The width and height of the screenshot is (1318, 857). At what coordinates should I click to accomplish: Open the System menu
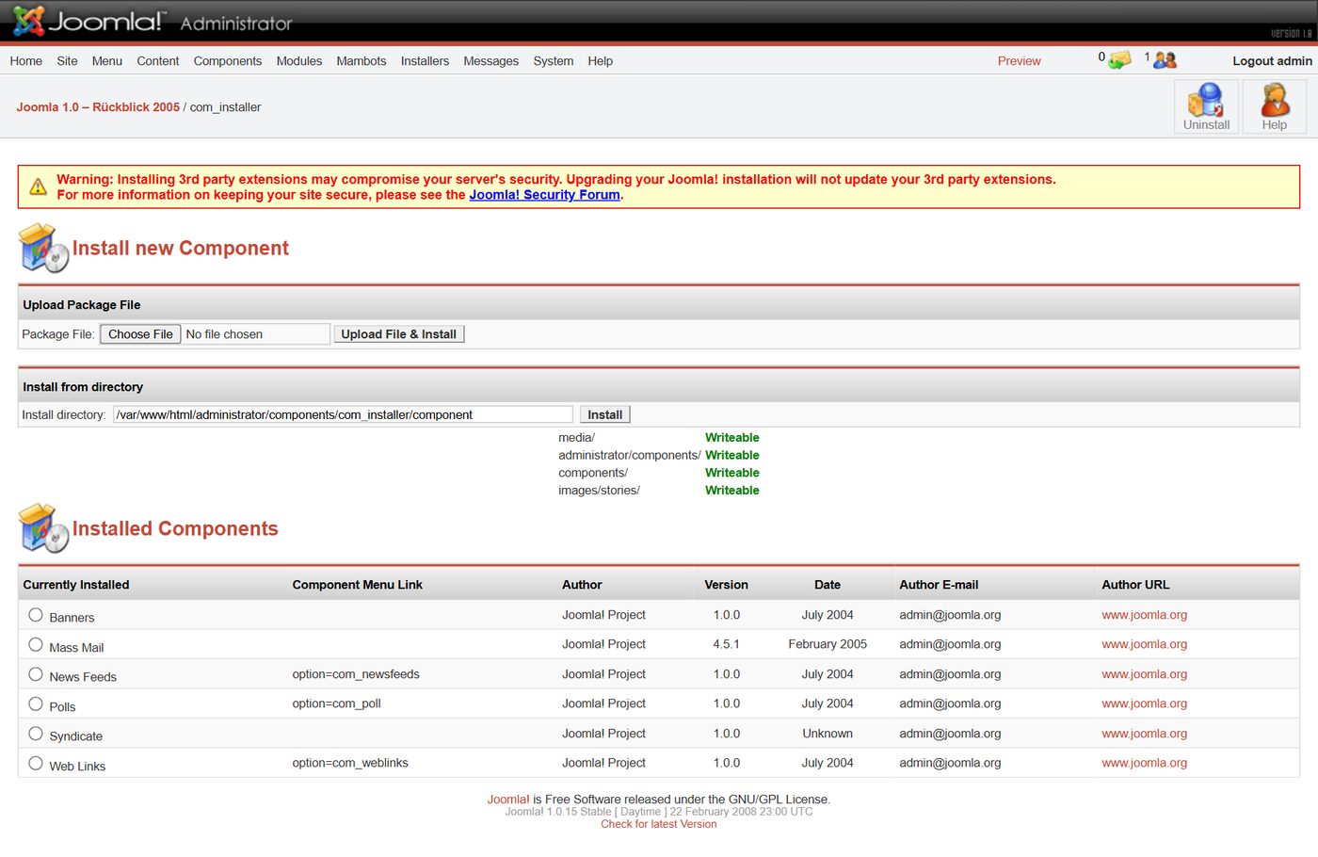click(x=554, y=61)
